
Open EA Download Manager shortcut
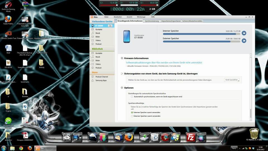8,123
